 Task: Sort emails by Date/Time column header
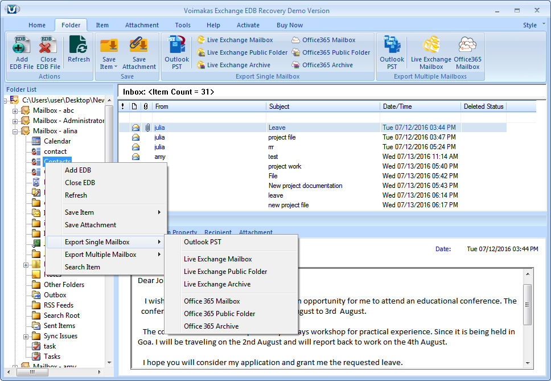pyautogui.click(x=420, y=106)
